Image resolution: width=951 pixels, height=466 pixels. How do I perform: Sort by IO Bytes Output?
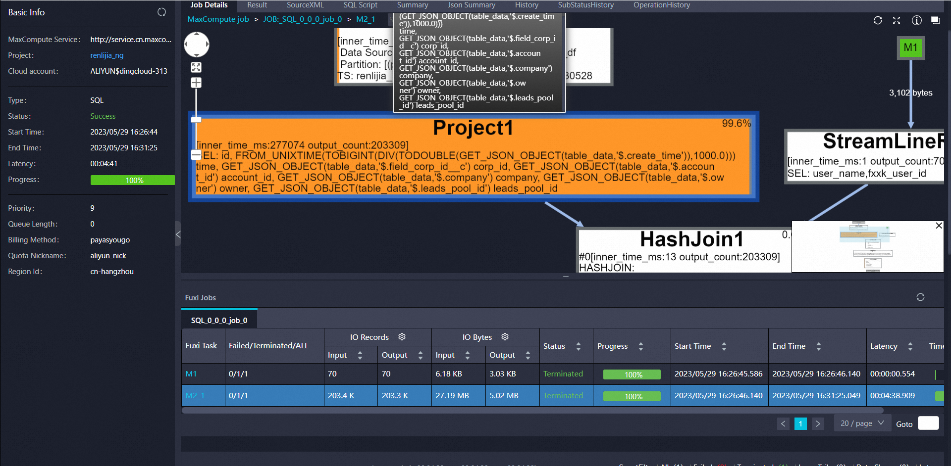pyautogui.click(x=528, y=355)
